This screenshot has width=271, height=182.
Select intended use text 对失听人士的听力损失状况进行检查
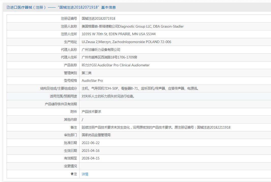click(x=107, y=96)
